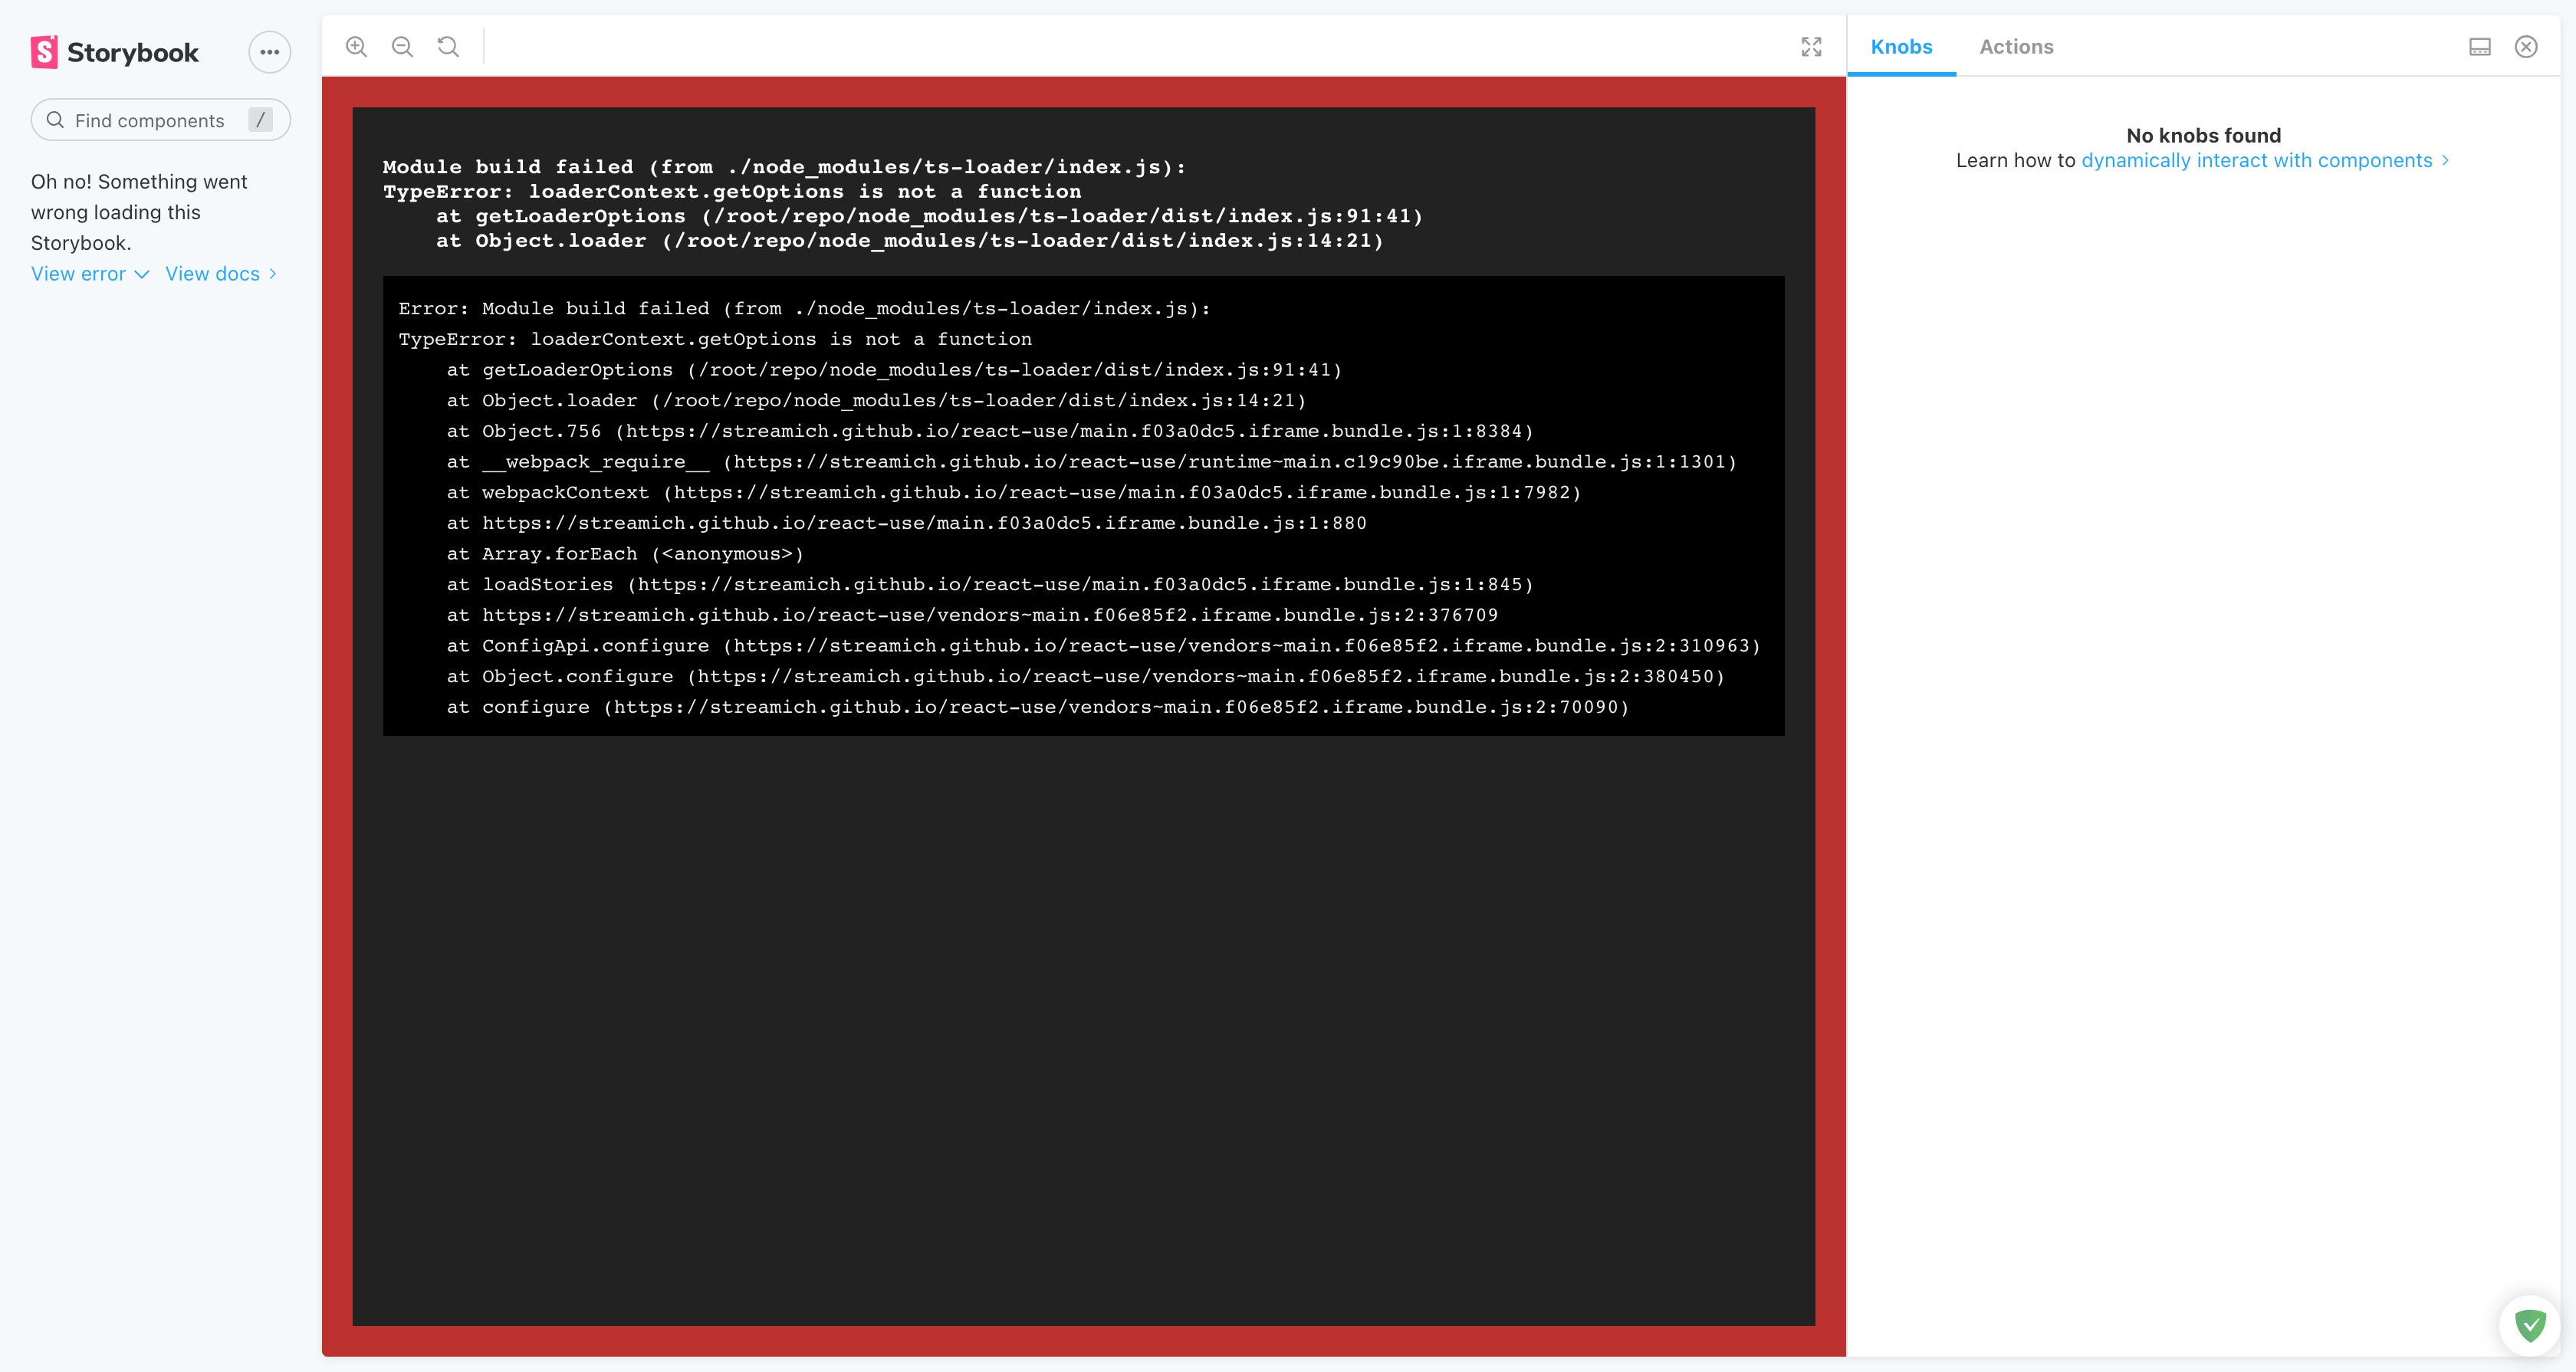Image resolution: width=2576 pixels, height=1372 pixels.
Task: Switch to the Knobs tab
Action: click(1901, 47)
